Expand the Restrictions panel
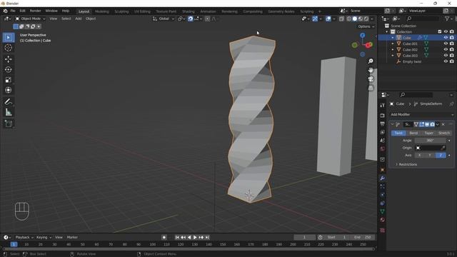This screenshot has width=457, height=257. [x=406, y=165]
